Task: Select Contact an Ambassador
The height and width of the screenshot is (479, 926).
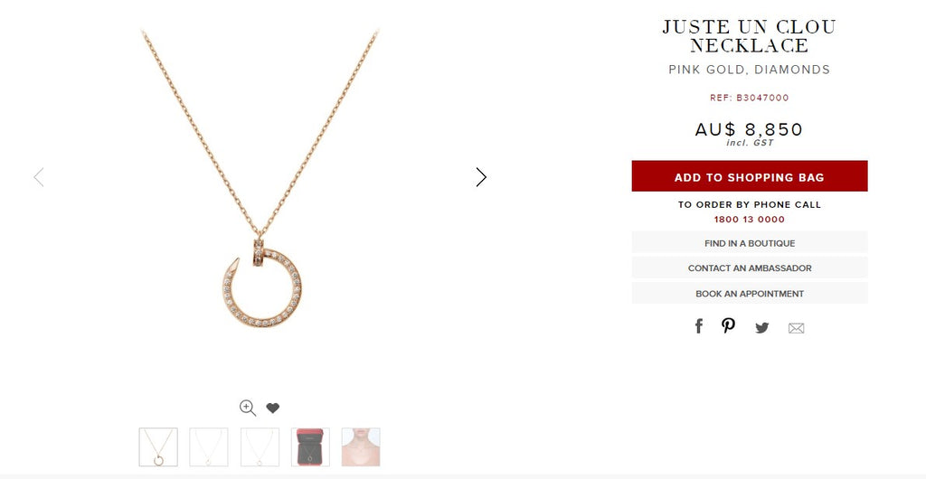Action: tap(750, 268)
